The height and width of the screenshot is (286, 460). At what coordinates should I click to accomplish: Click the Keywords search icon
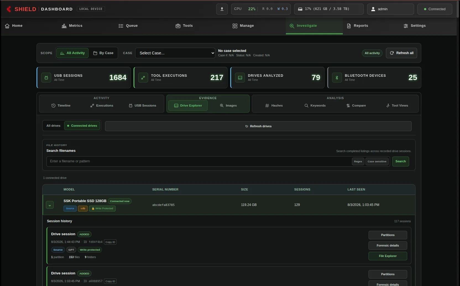pyautogui.click(x=306, y=105)
